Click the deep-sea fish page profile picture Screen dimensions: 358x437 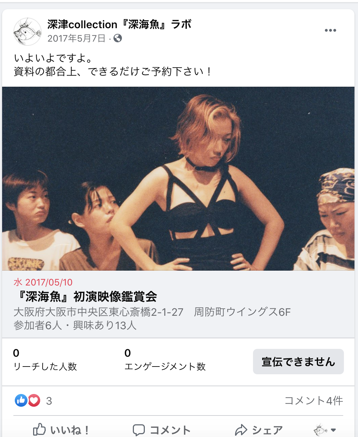27,32
